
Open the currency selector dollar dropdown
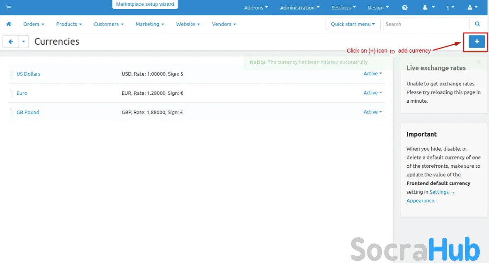pyautogui.click(x=450, y=7)
